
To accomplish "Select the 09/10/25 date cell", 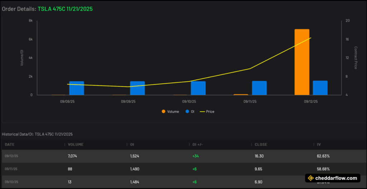I will (x=11, y=182).
